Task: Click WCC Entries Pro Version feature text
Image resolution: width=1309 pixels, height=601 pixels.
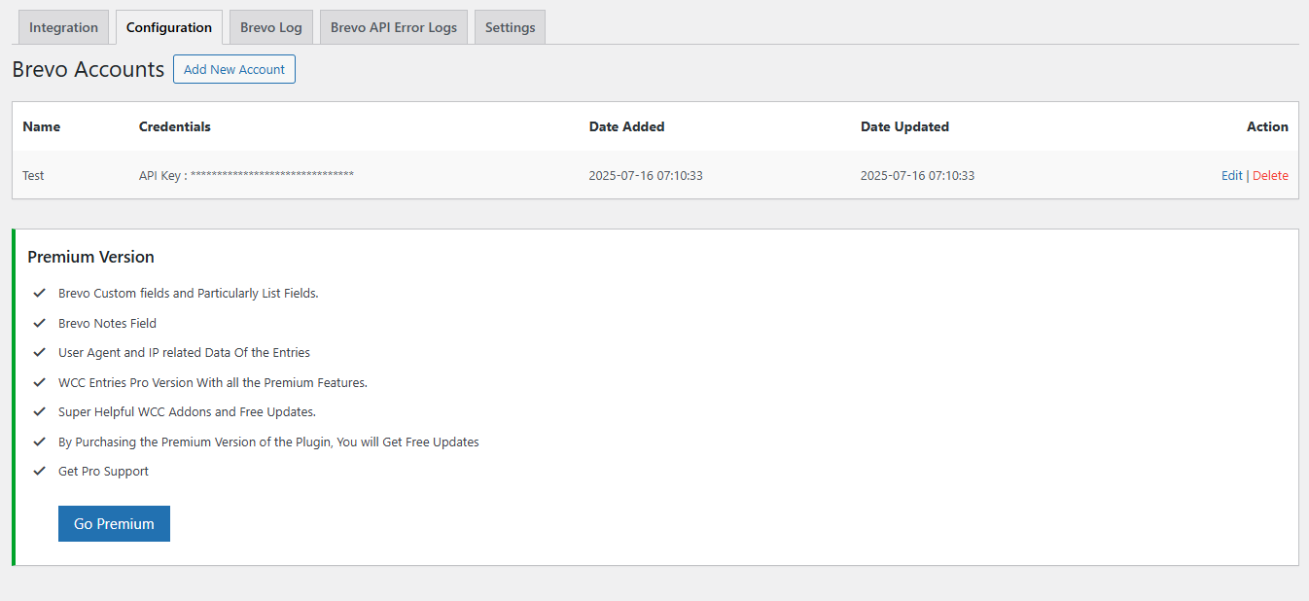Action: point(213,382)
